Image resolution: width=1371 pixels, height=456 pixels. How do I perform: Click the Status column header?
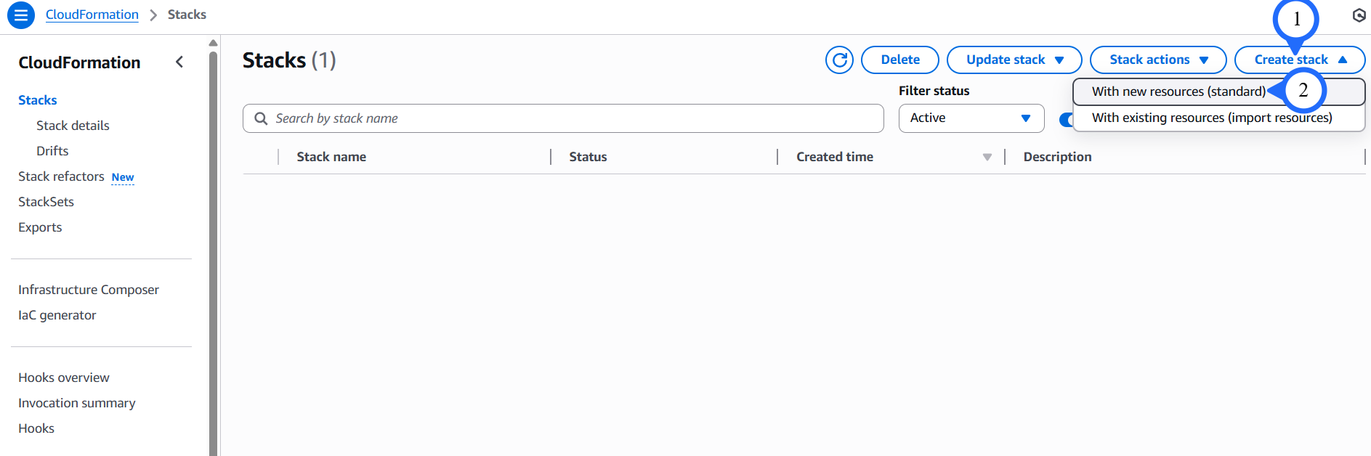pyautogui.click(x=588, y=157)
